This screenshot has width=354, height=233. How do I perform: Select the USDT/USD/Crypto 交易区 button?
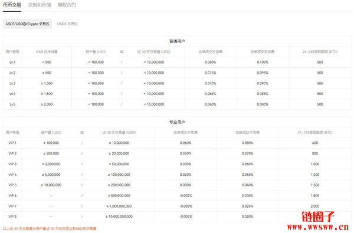(x=27, y=24)
